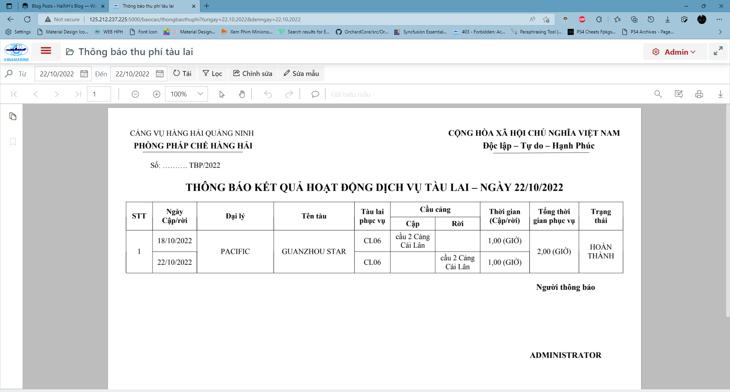The image size is (730, 392).
Task: Click the 'Tải' reload button
Action: pyautogui.click(x=182, y=74)
